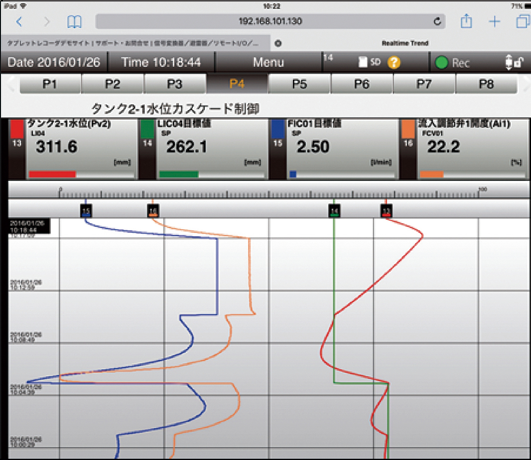Click the address bar 192.168.101.130
531x460 pixels.
tap(270, 21)
